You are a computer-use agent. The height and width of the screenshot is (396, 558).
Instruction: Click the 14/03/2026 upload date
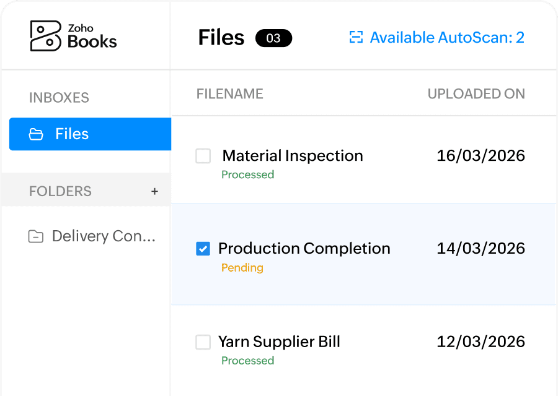[480, 248]
